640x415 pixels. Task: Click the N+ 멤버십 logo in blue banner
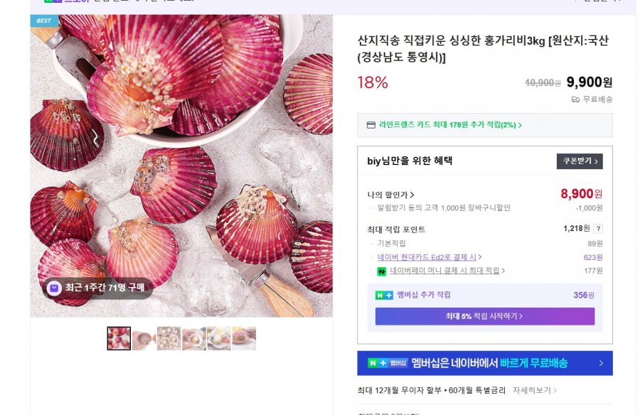point(388,363)
